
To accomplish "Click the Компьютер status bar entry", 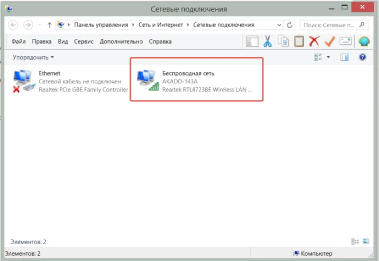I will coord(312,254).
